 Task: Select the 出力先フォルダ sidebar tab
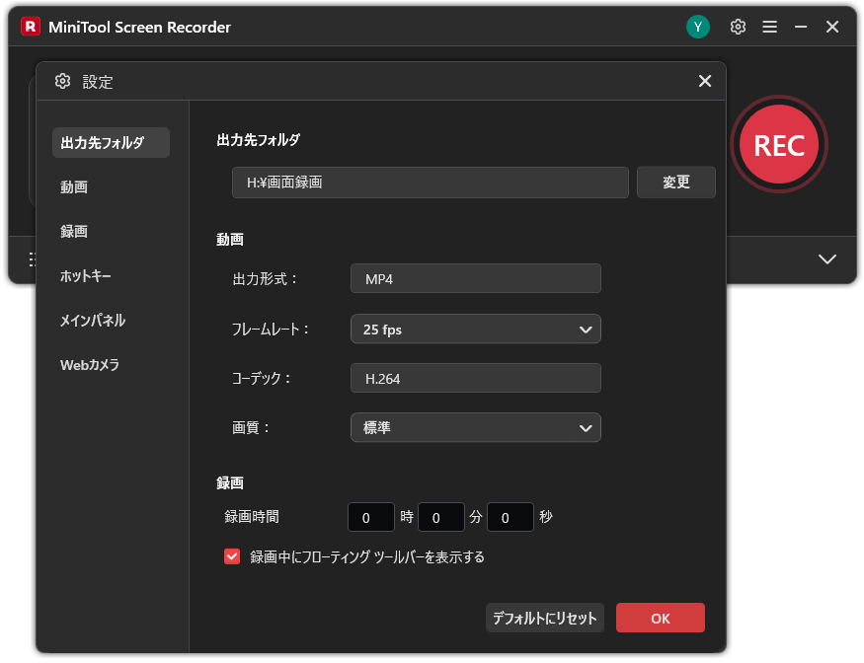coord(111,143)
